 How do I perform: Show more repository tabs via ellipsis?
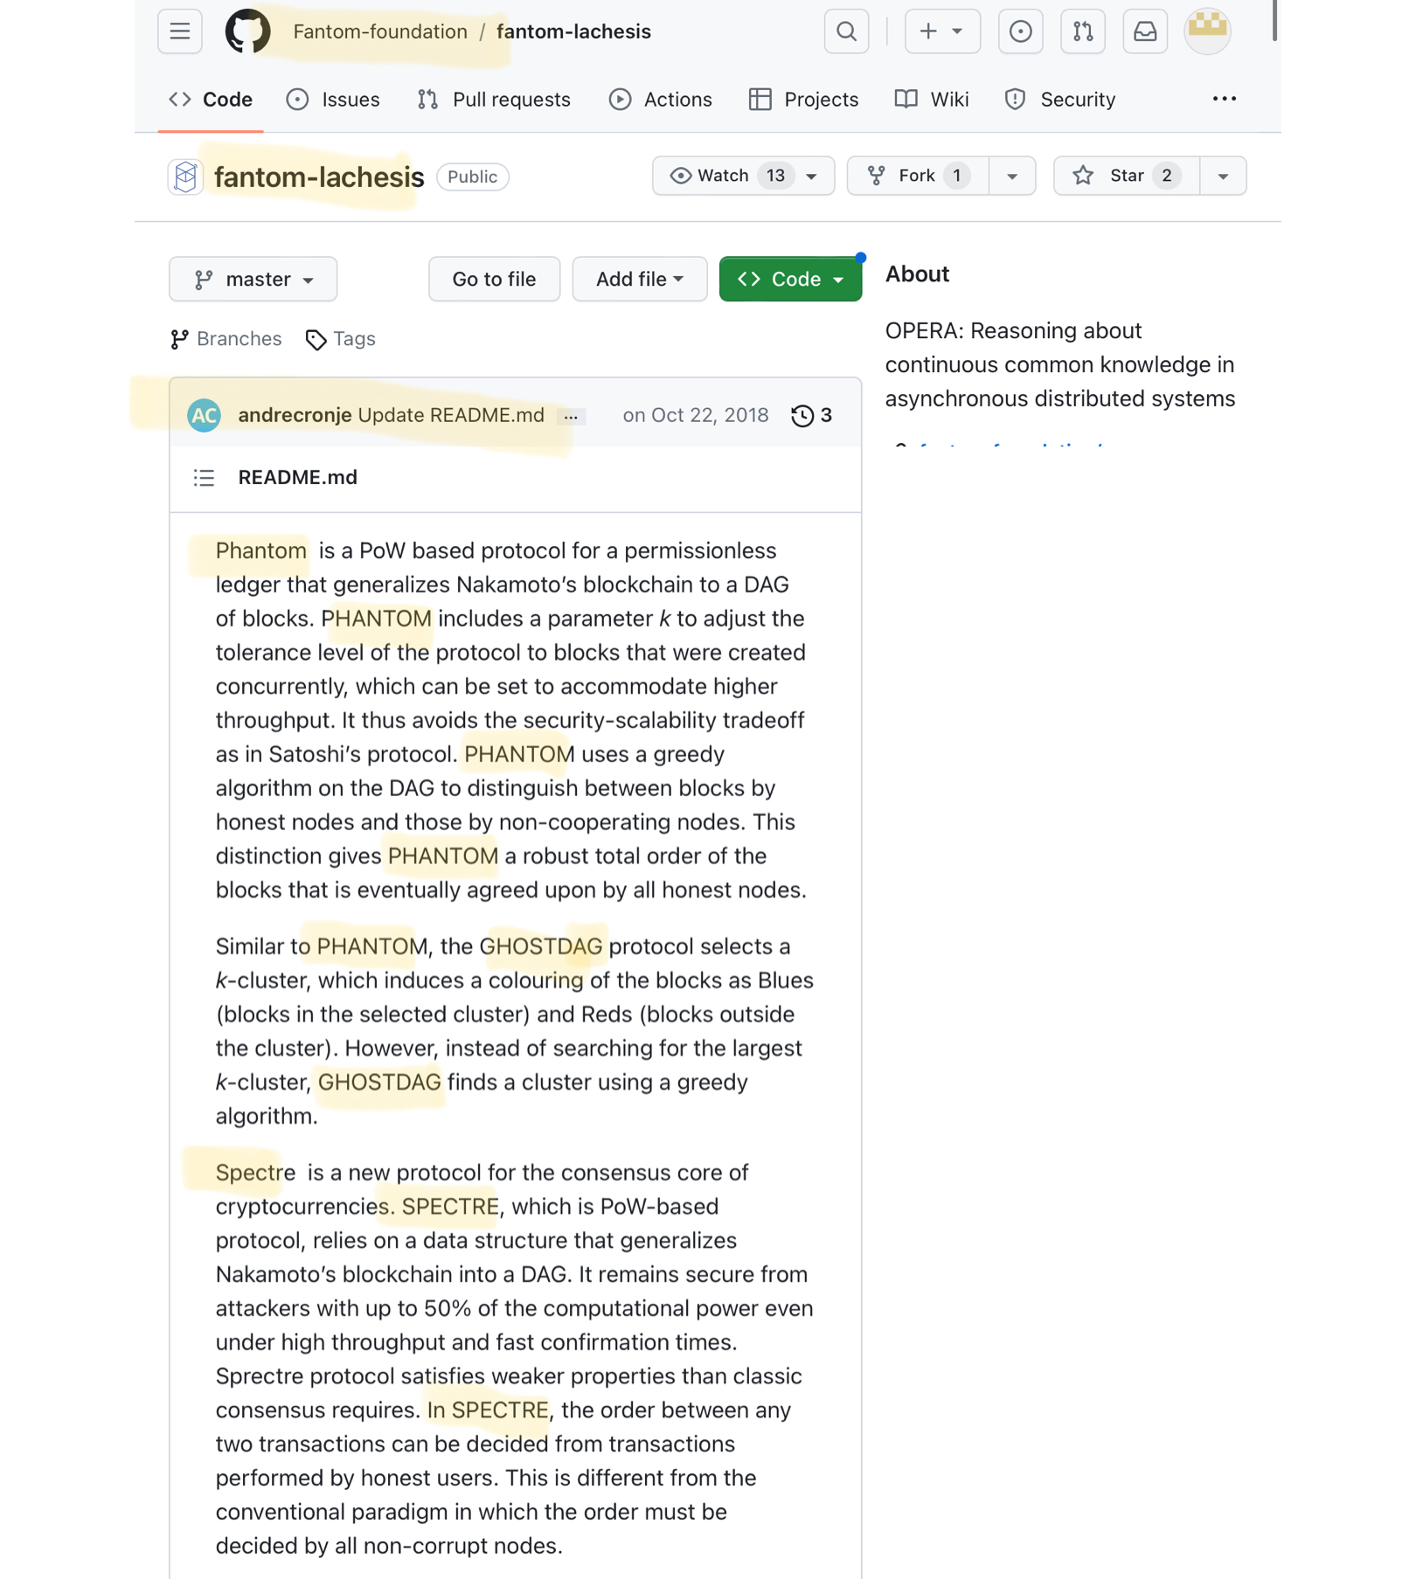[x=1224, y=99]
